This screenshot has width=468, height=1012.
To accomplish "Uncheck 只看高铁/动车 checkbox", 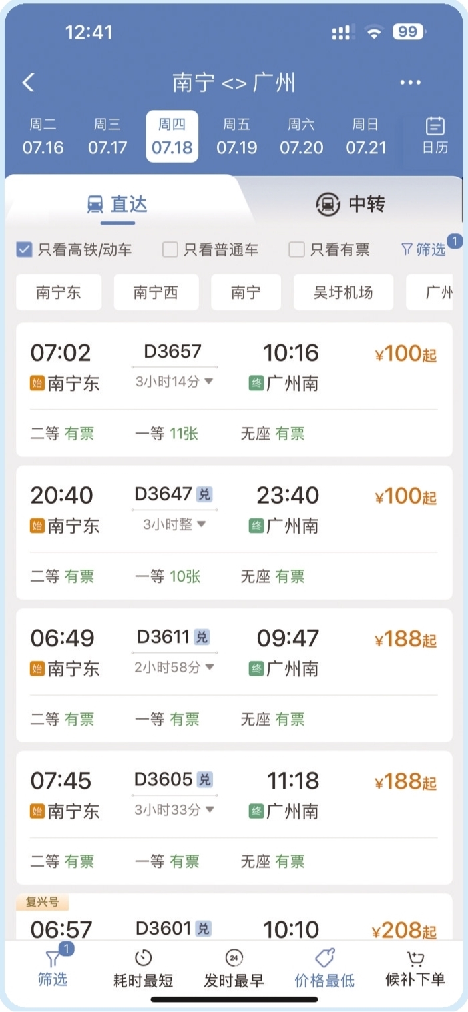I will (24, 250).
